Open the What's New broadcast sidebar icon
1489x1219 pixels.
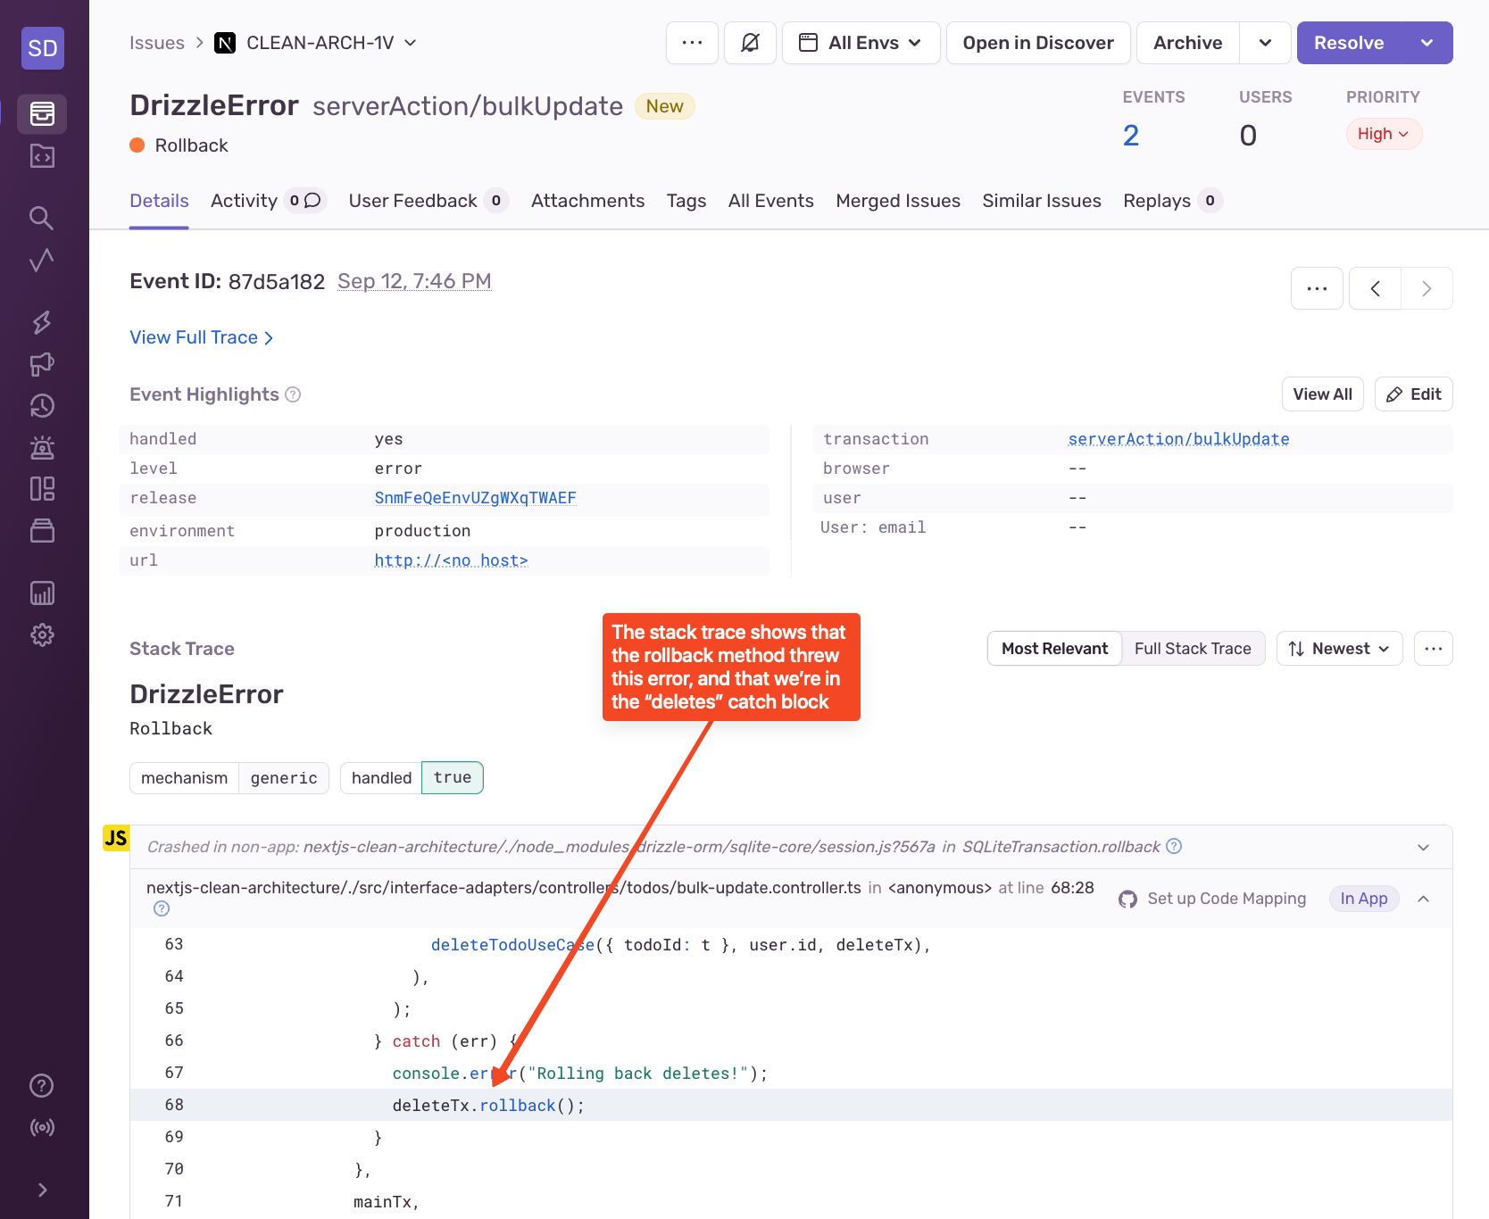pyautogui.click(x=42, y=1128)
